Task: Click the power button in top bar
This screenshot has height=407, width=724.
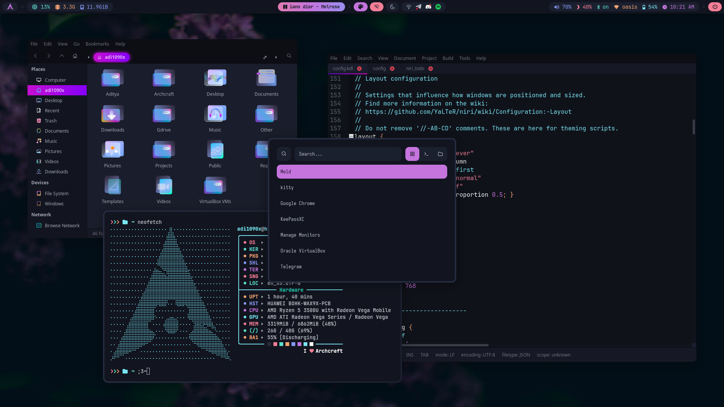Action: click(715, 7)
